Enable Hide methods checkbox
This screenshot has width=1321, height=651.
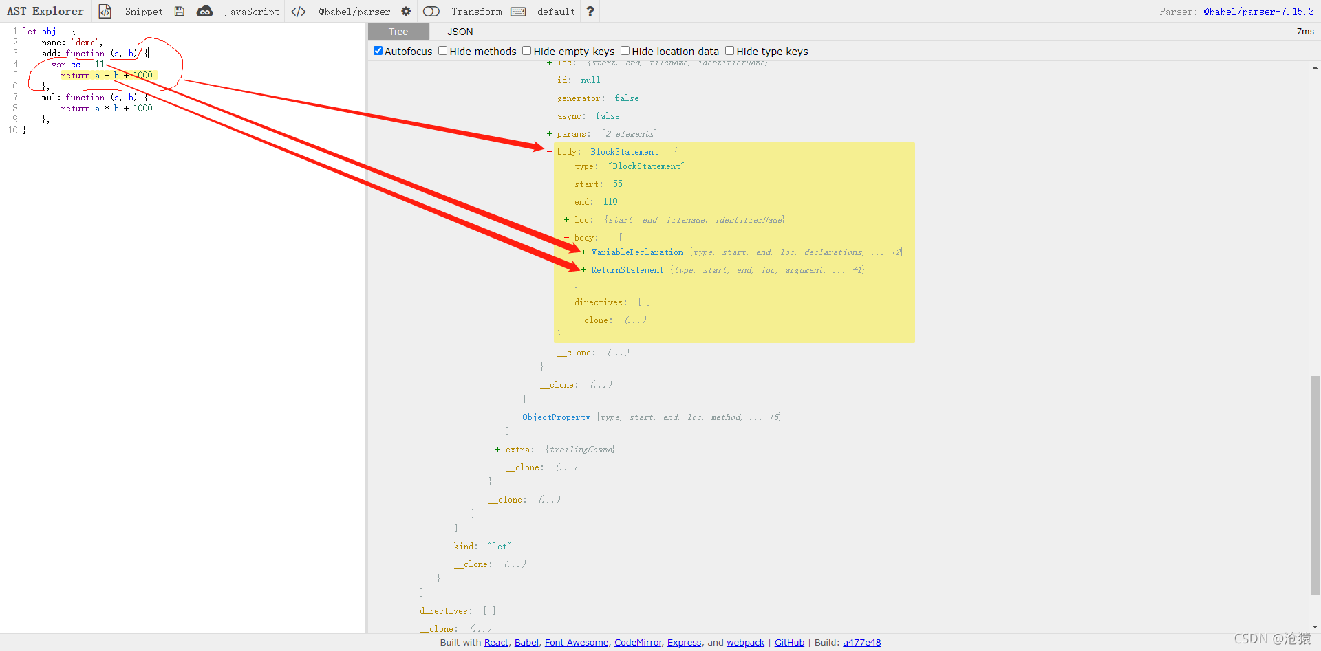coord(443,51)
